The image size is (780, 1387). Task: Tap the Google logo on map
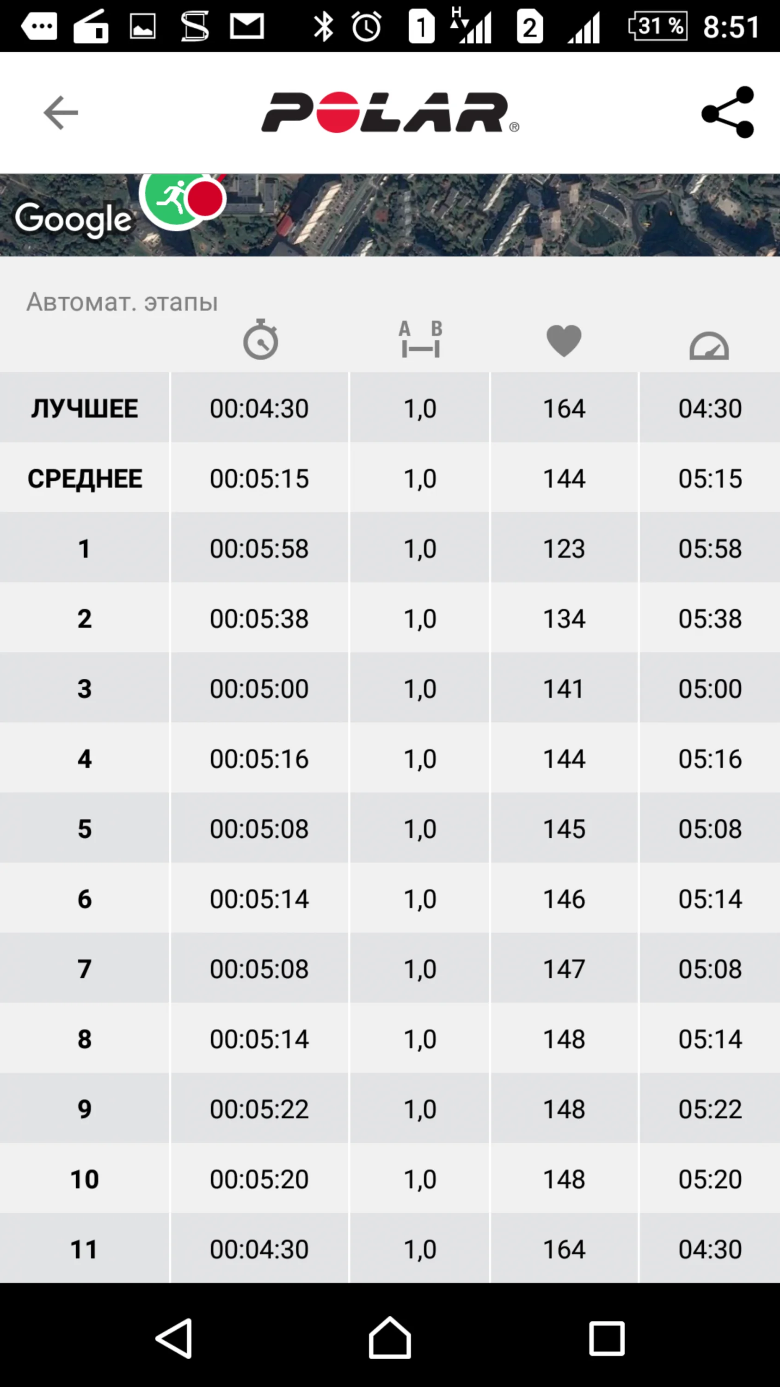click(x=73, y=219)
